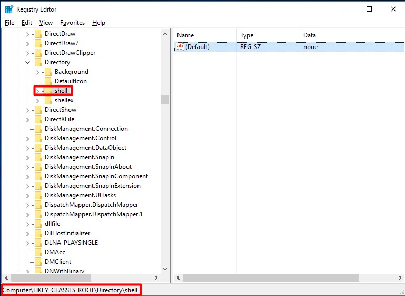
Task: Click the Registry Editor app icon in title bar
Action: point(9,9)
